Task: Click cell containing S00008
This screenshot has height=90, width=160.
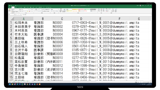Action: point(62,50)
